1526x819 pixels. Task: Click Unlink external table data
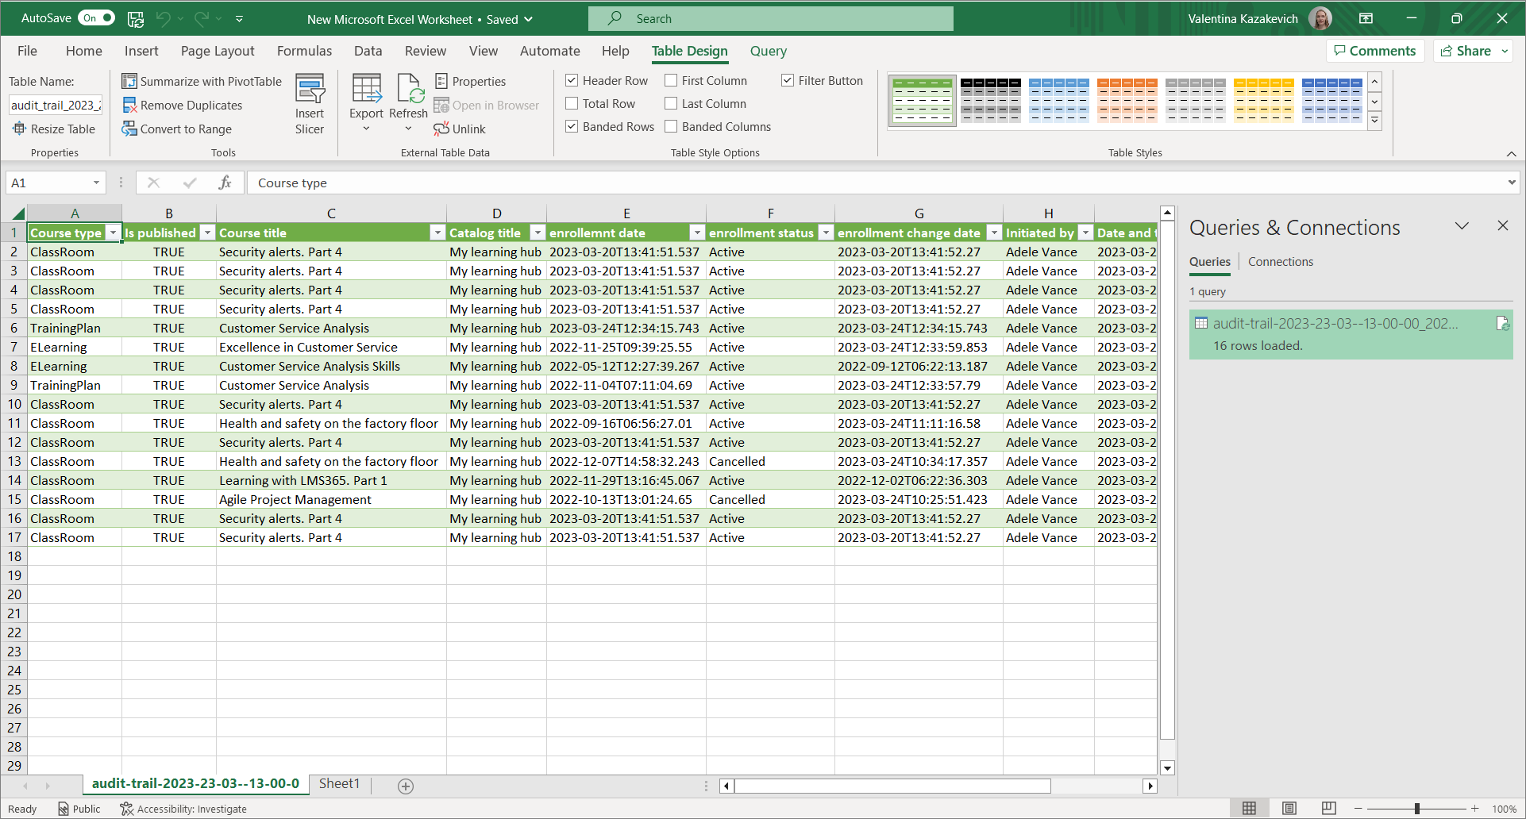(x=460, y=129)
